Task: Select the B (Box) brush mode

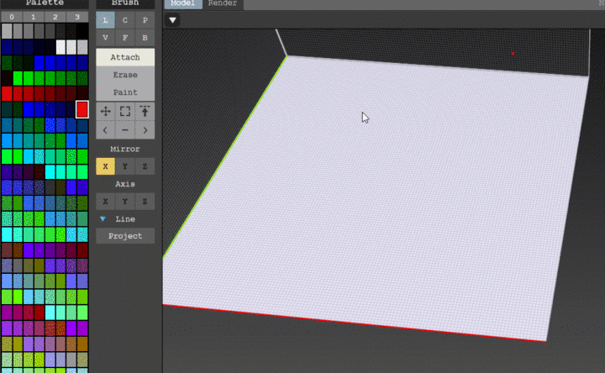Action: [145, 38]
